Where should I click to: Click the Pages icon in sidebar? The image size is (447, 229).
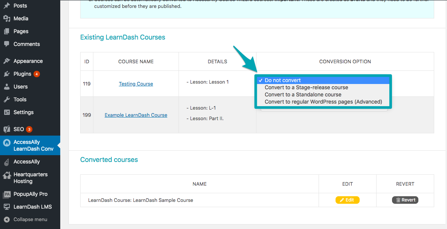tap(7, 31)
